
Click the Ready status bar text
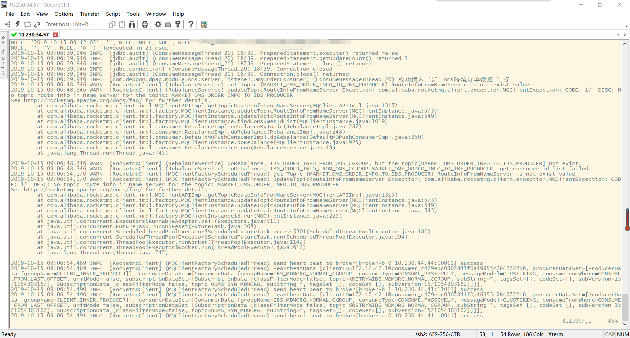click(9, 334)
